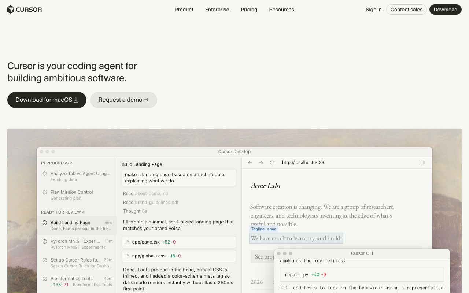Select the Set up Cursor Rules task
Image resolution: width=469 pixels, height=293 pixels.
[77, 263]
